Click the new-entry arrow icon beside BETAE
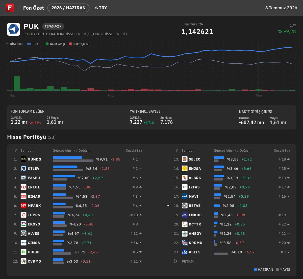The height and width of the screenshot is (279, 303). pos(169,206)
